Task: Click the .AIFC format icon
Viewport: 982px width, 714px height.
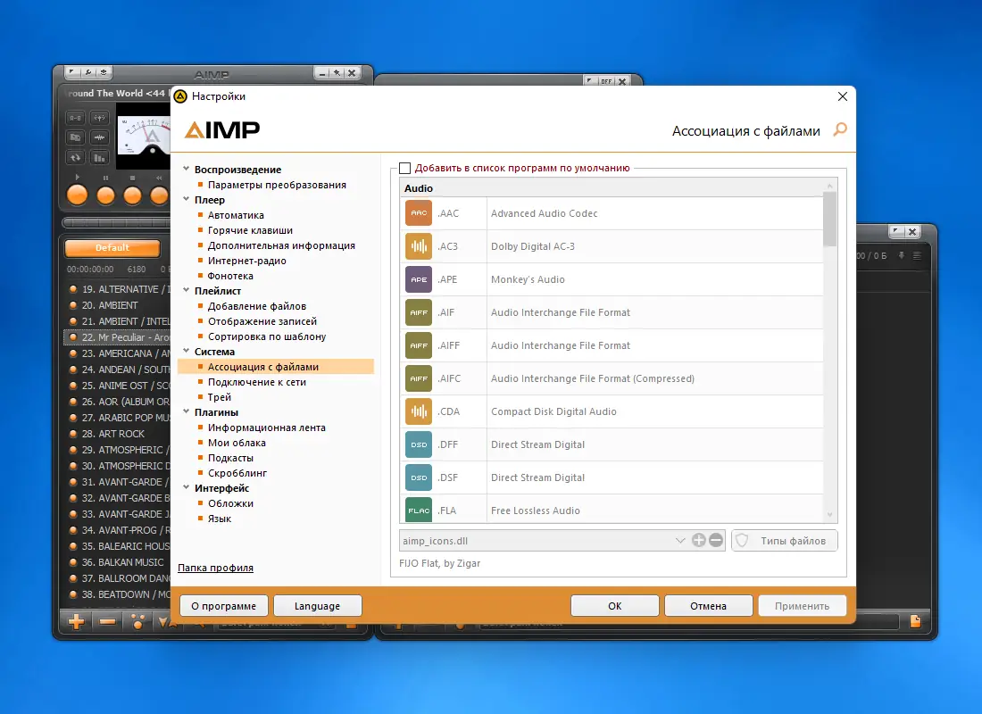Action: (419, 378)
